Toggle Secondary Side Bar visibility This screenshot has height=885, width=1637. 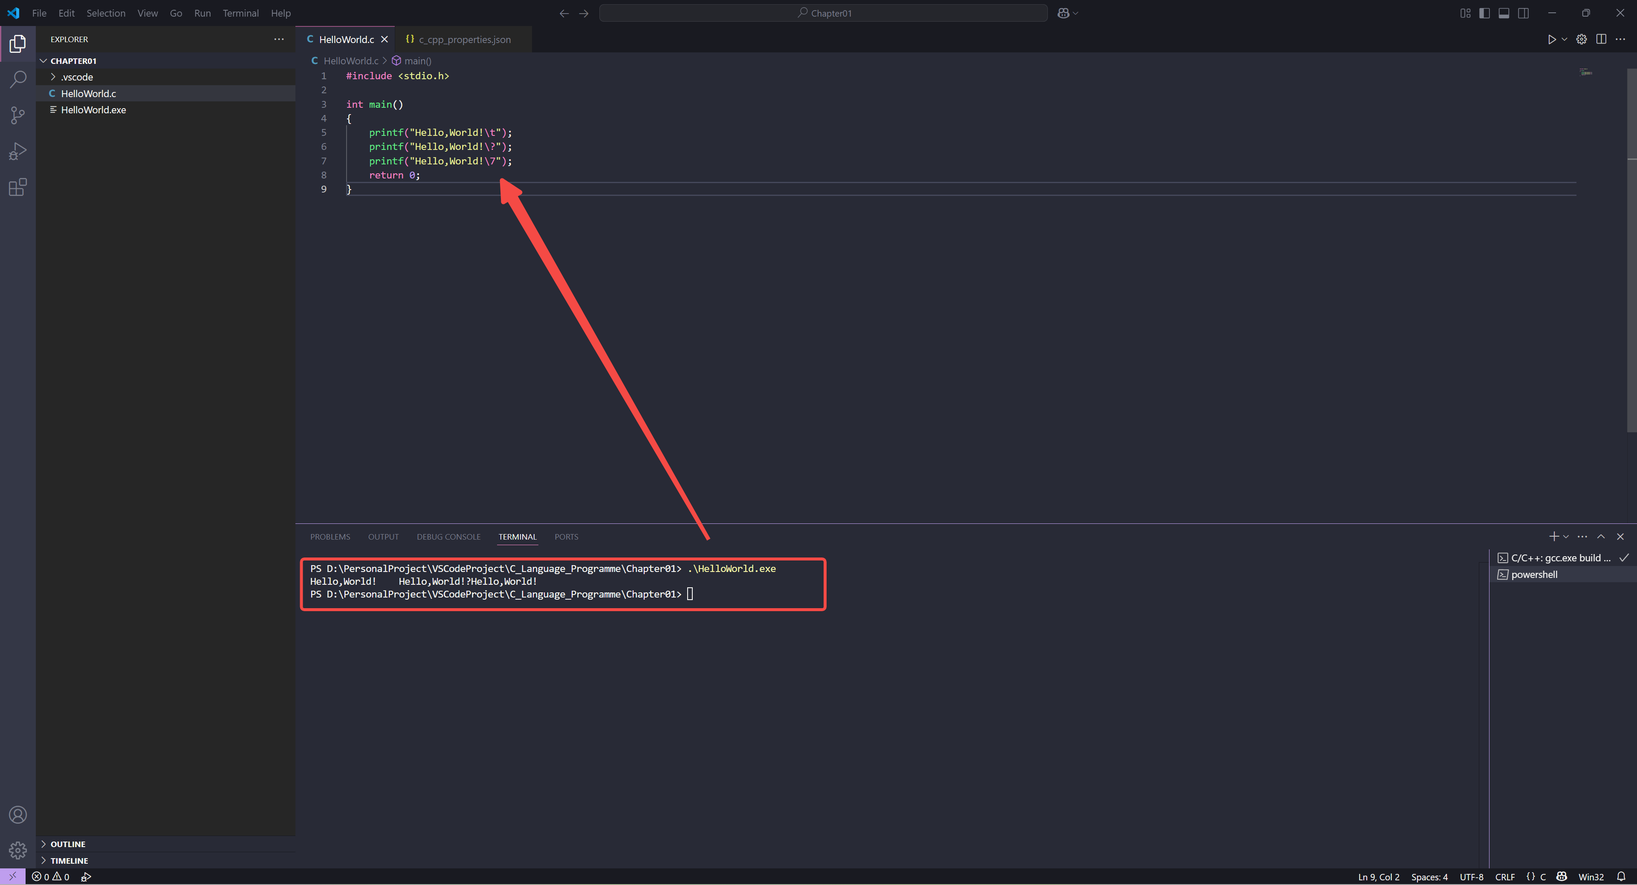tap(1523, 13)
